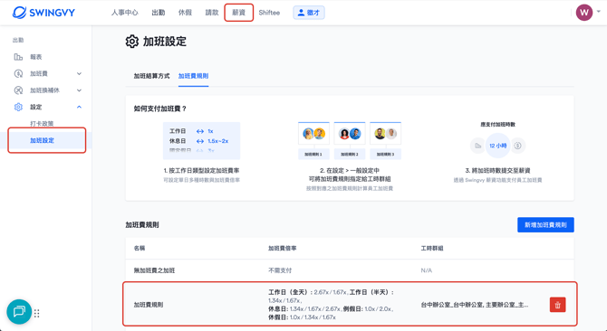
Task: Open the 人事中心 menu
Action: pos(125,13)
